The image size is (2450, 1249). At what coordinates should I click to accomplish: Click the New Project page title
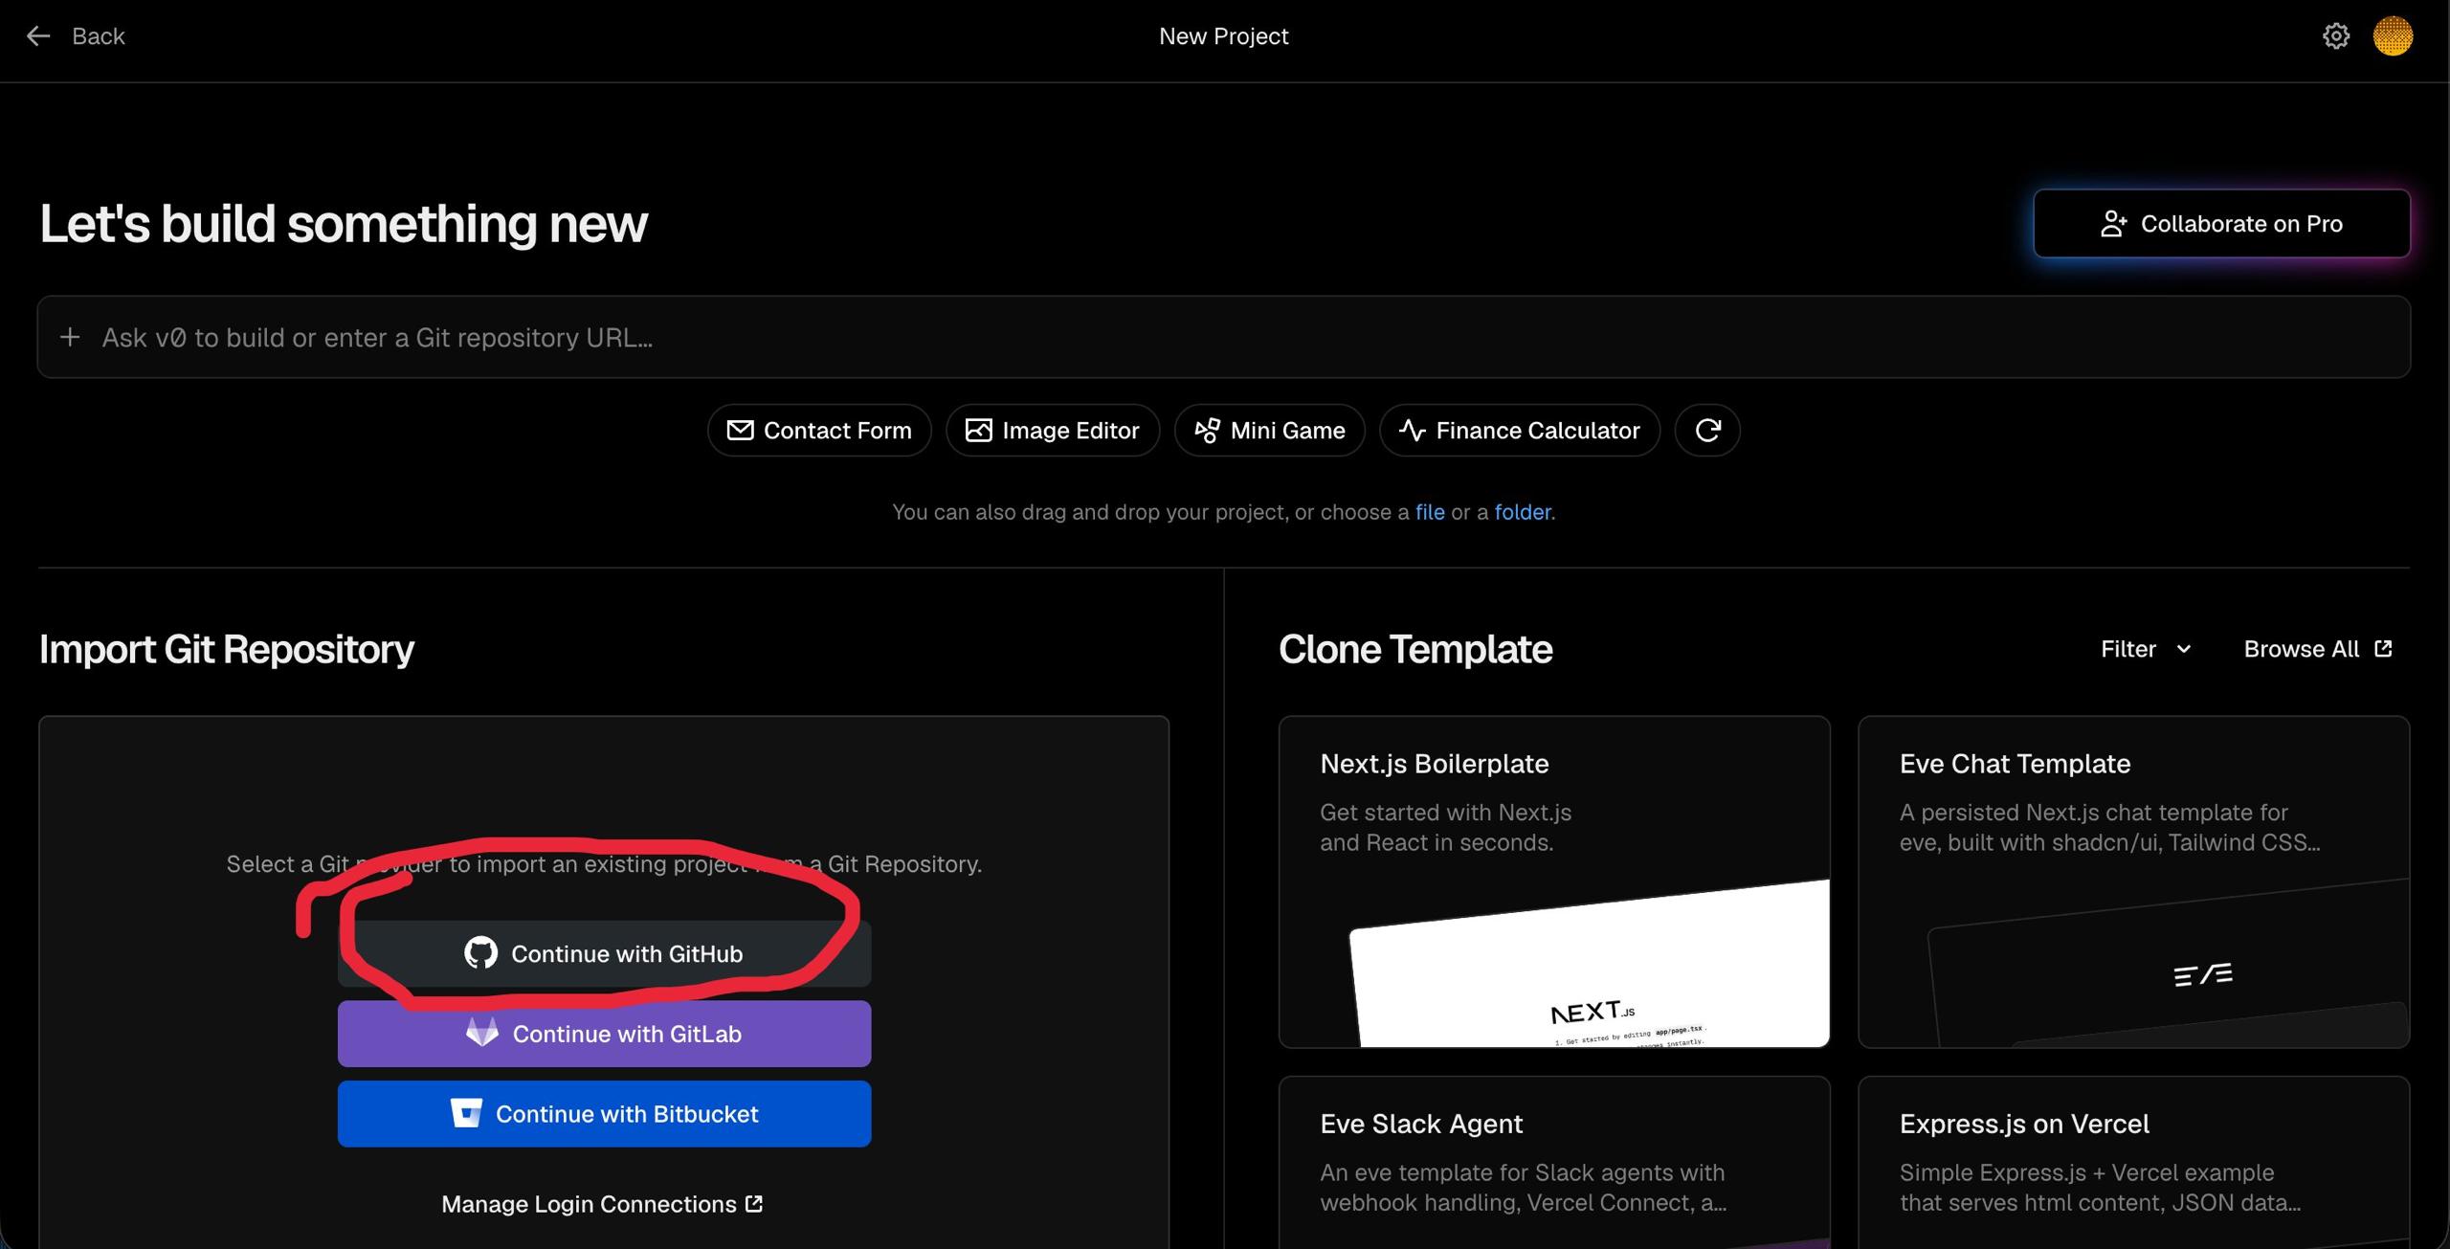click(x=1223, y=36)
